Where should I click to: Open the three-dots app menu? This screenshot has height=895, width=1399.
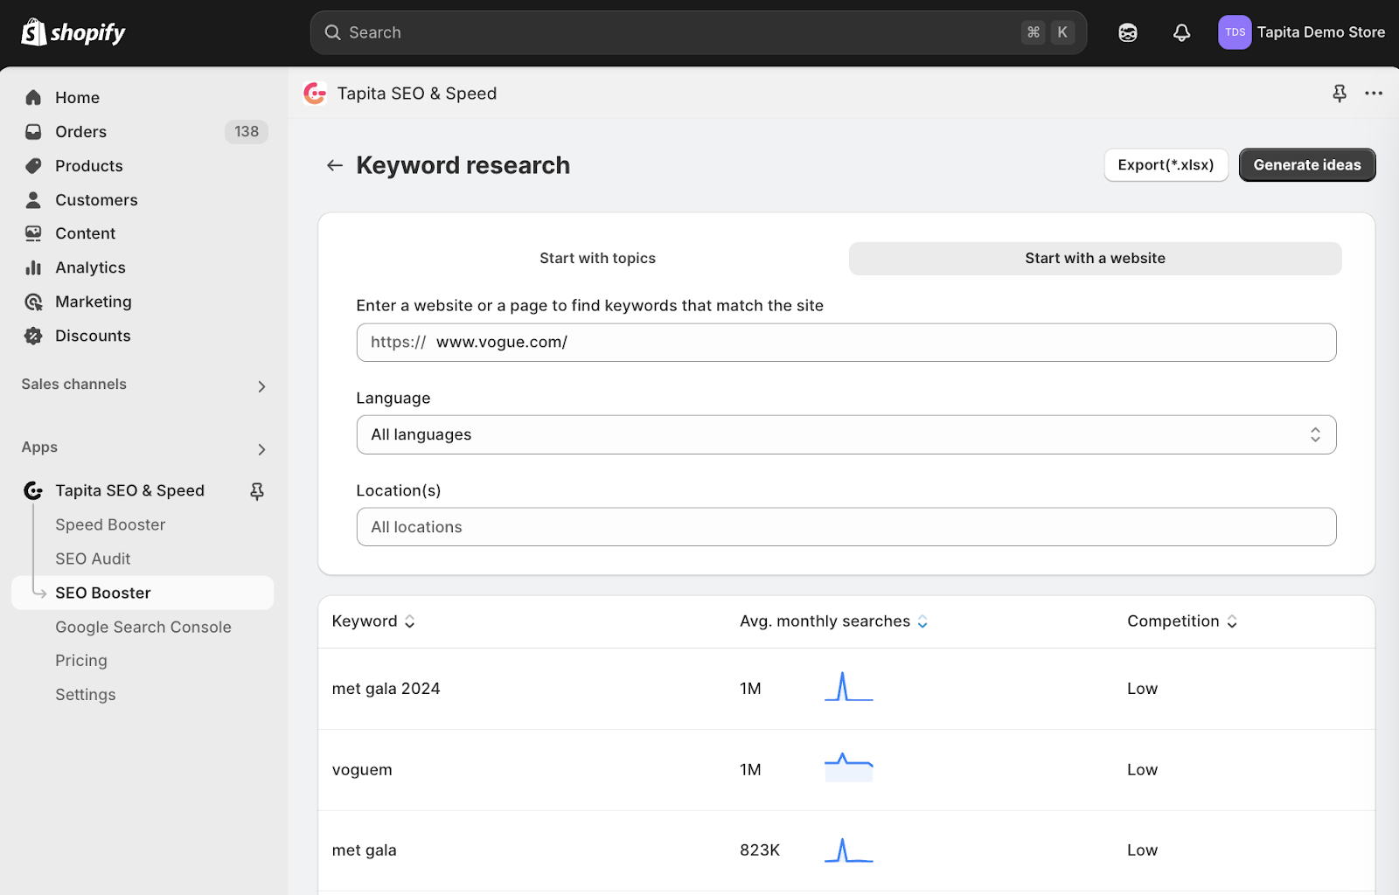(1374, 94)
